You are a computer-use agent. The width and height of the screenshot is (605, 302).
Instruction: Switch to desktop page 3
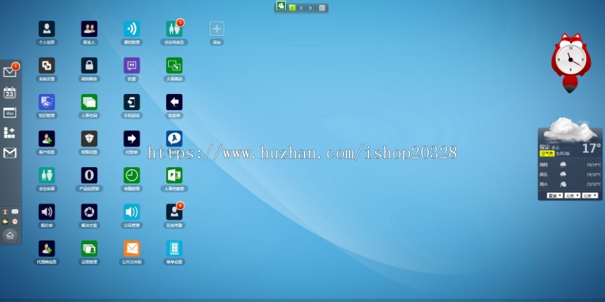point(310,7)
